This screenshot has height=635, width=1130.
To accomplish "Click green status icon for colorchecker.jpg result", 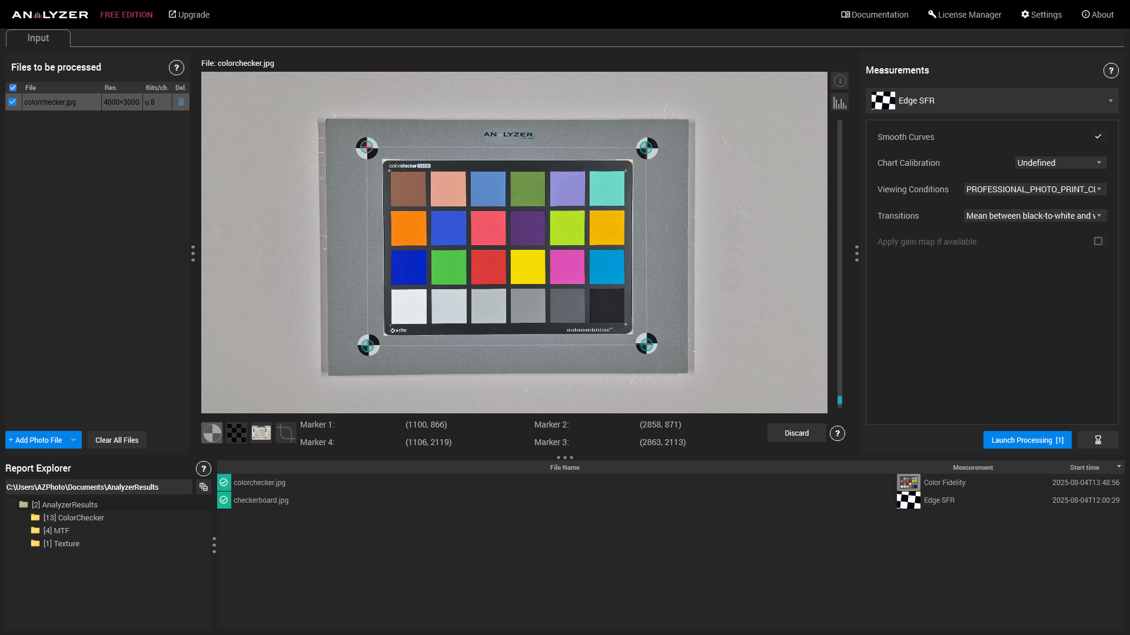I will 224,482.
